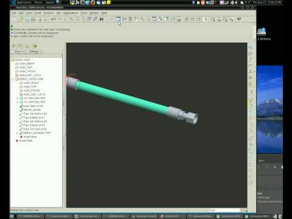Select ASM_FRONT plane under DEMO.ASM

coord(27,71)
